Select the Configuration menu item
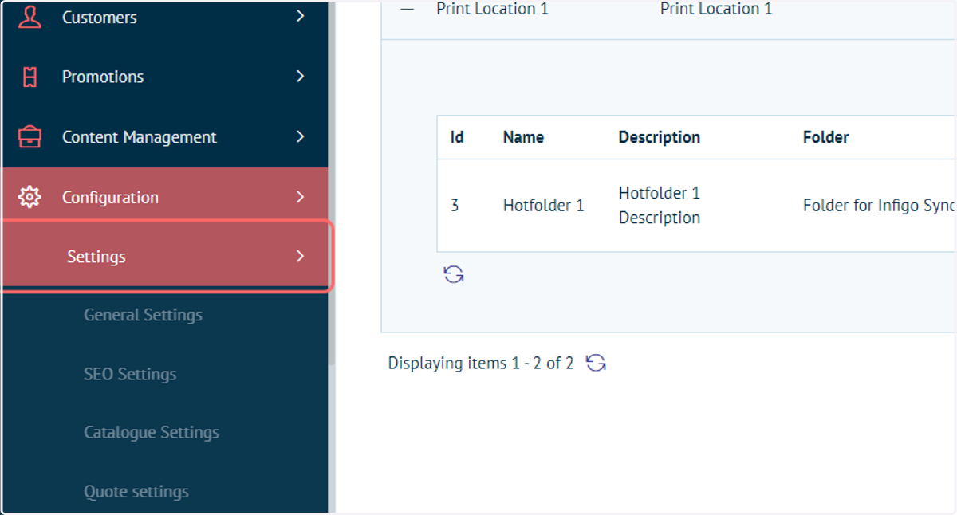The image size is (957, 515). click(165, 197)
